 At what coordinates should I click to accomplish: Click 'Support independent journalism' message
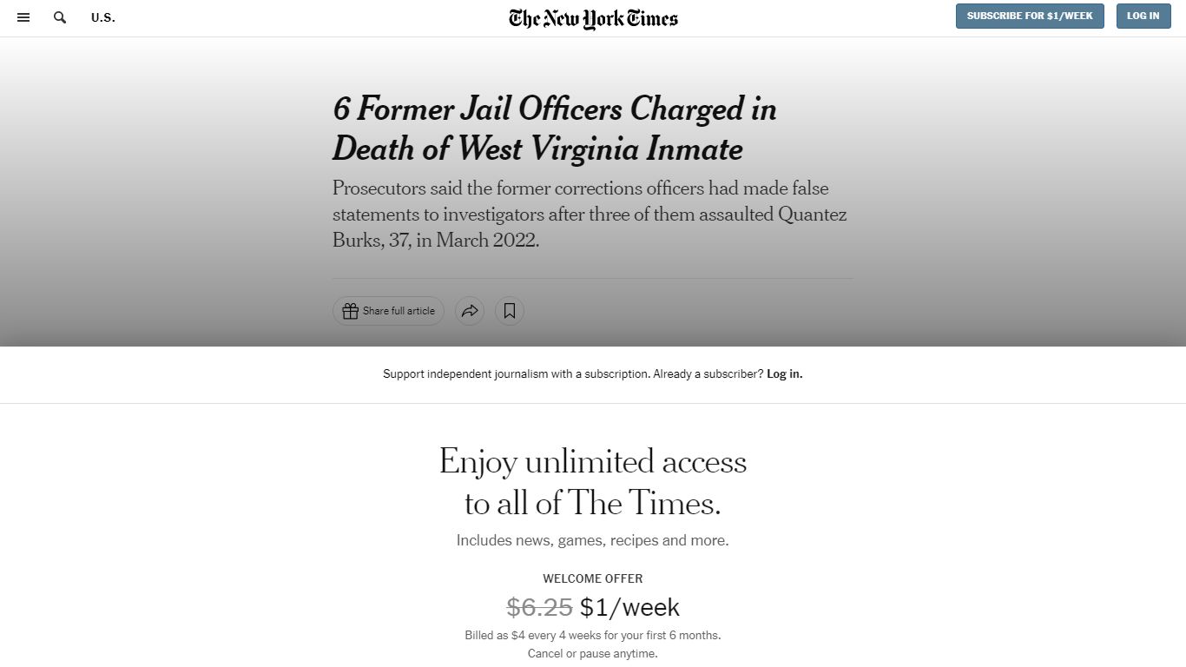click(573, 374)
